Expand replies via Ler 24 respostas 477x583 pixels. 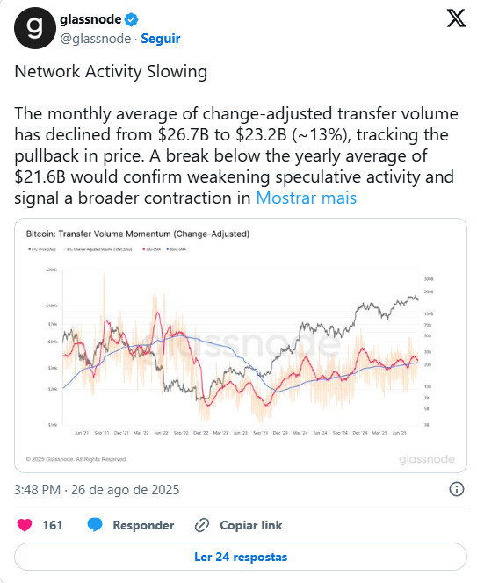241,557
